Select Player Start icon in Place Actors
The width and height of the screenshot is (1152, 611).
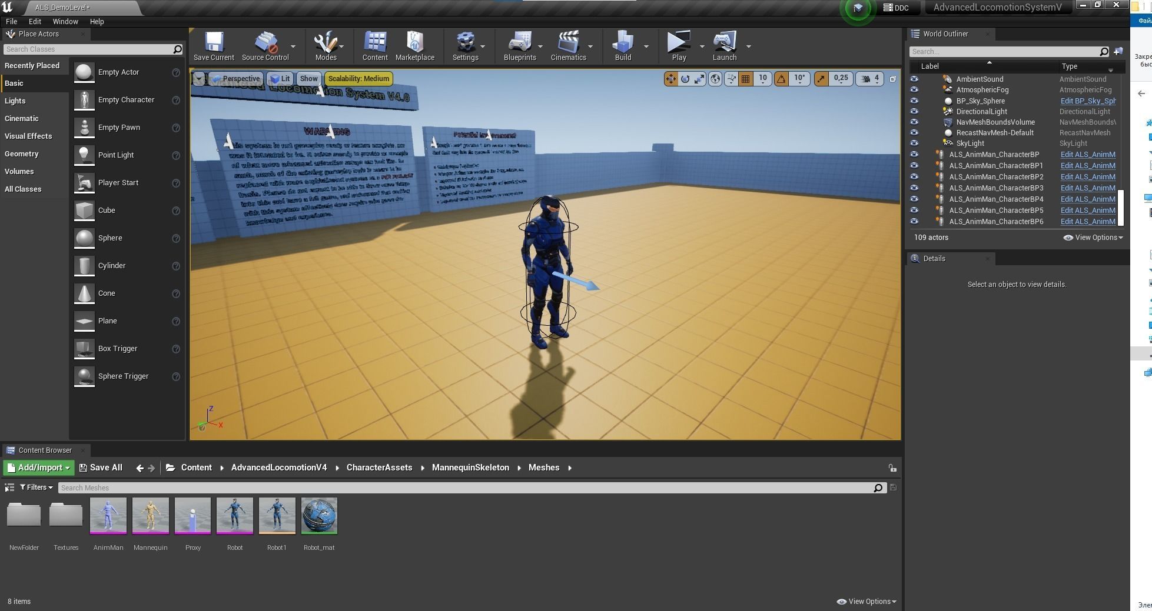(x=84, y=183)
